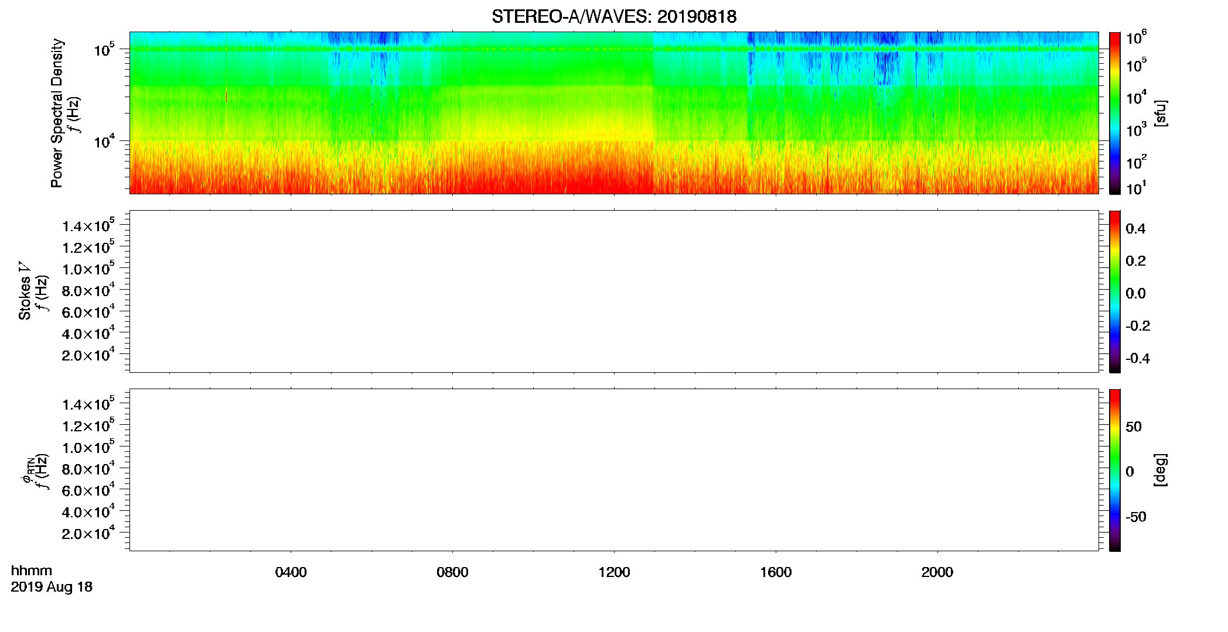Select the 10^6 tick on the sfu color bar

coord(1137,37)
